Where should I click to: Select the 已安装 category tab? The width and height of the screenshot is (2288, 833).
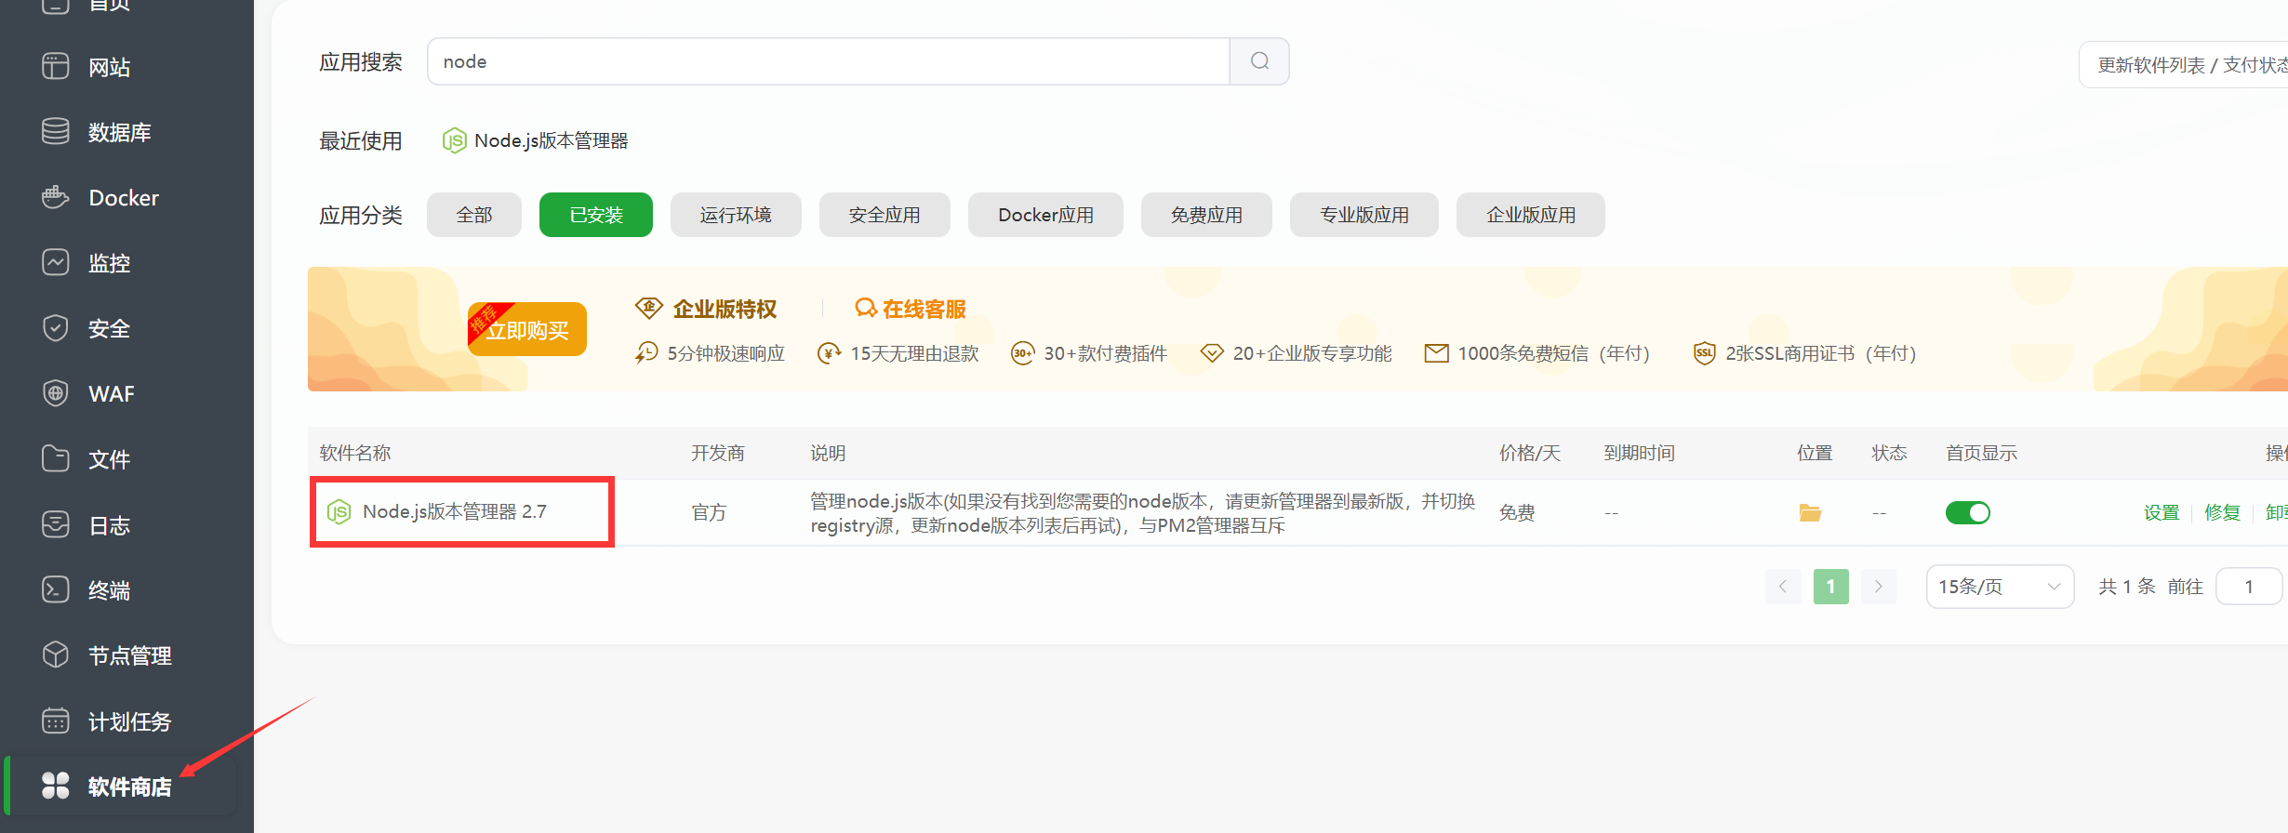[x=595, y=215]
